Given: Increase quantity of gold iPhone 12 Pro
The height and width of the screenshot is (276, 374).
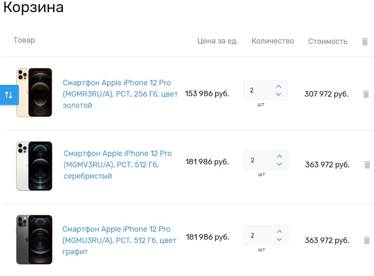Looking at the screenshot, I should [x=278, y=86].
